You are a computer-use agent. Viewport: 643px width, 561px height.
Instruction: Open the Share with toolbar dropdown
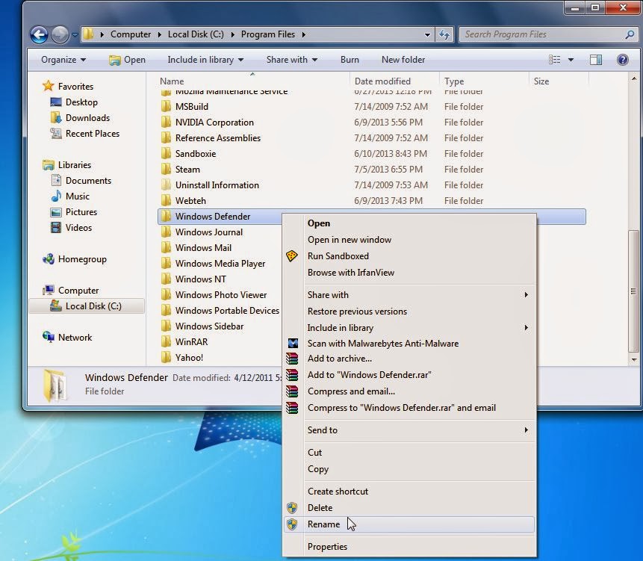coord(291,60)
